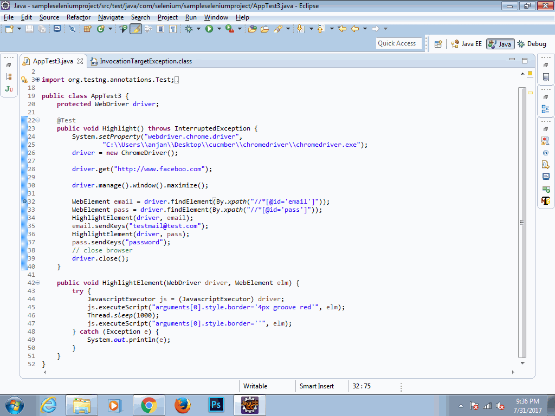Close the AppTest3.java editor tab

80,61
